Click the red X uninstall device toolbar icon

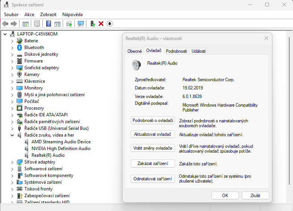coord(101,24)
